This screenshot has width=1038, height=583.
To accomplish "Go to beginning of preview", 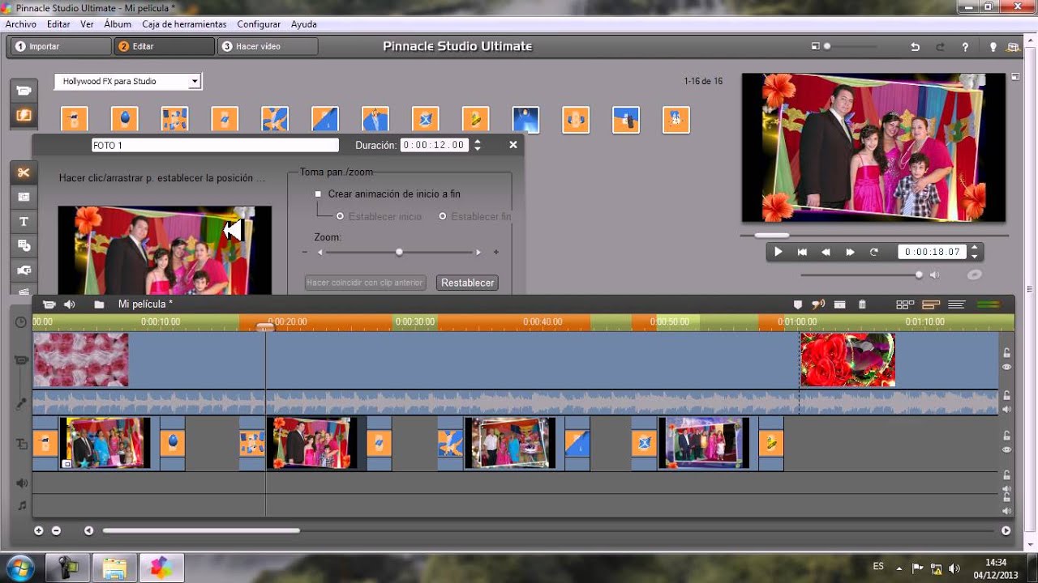I will click(x=802, y=252).
